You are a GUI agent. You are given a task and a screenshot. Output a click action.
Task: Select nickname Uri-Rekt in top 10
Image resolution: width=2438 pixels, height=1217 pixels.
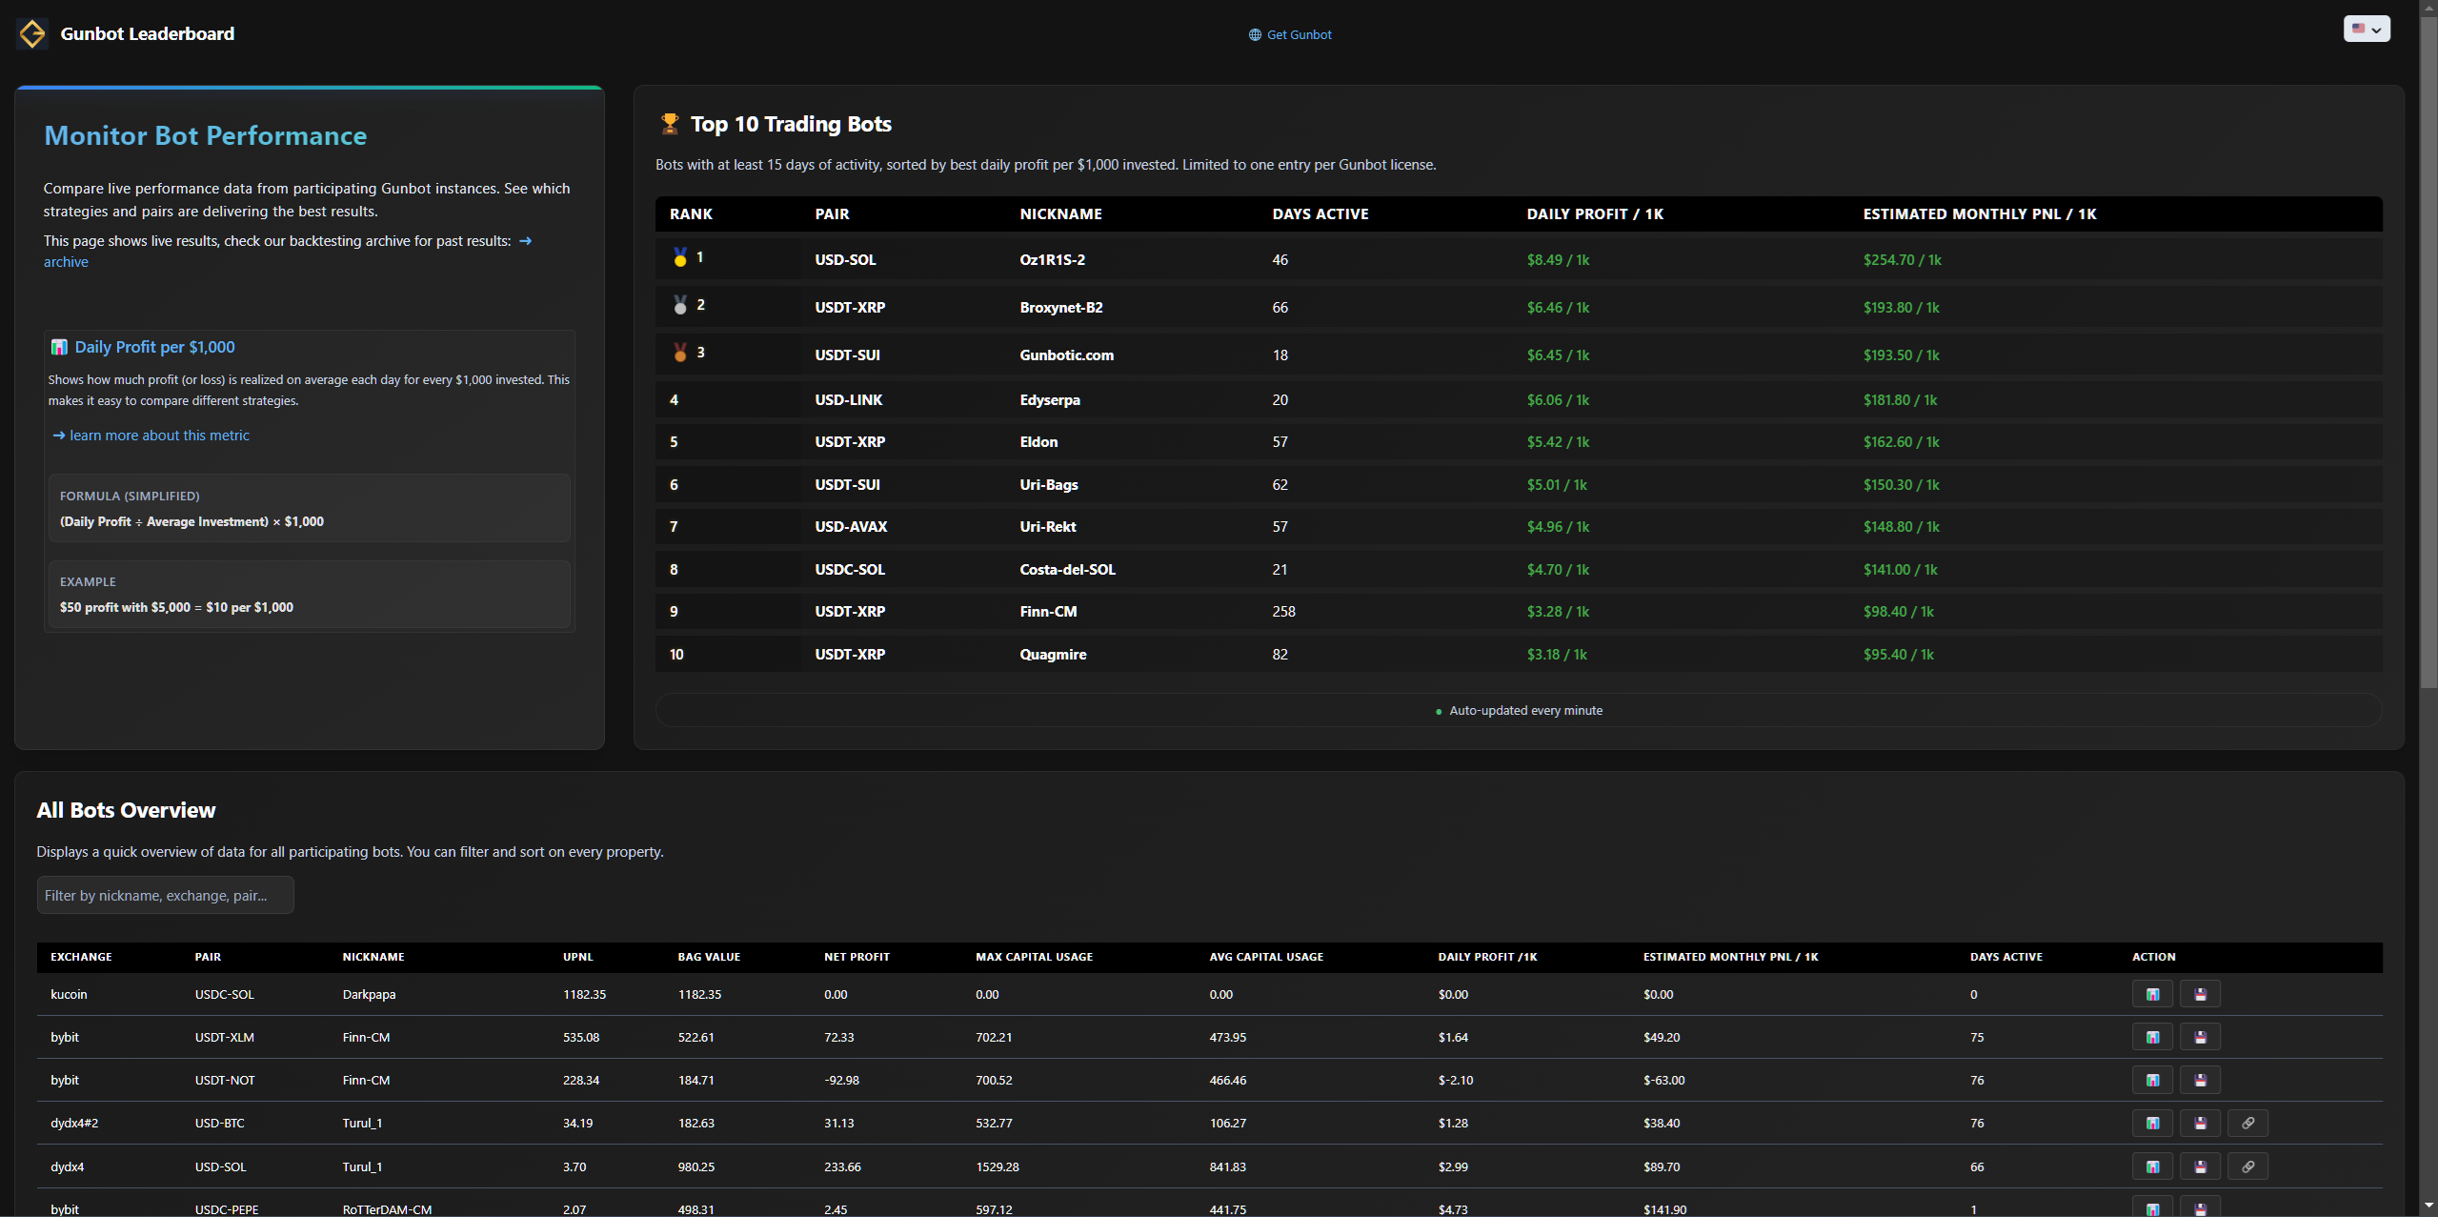(1048, 526)
